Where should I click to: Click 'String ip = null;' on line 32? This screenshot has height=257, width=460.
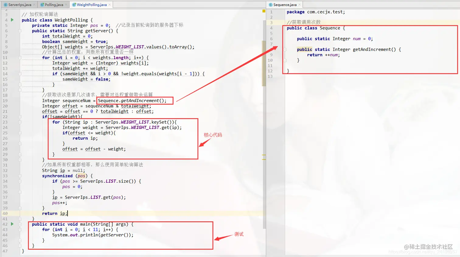pyautogui.click(x=64, y=171)
